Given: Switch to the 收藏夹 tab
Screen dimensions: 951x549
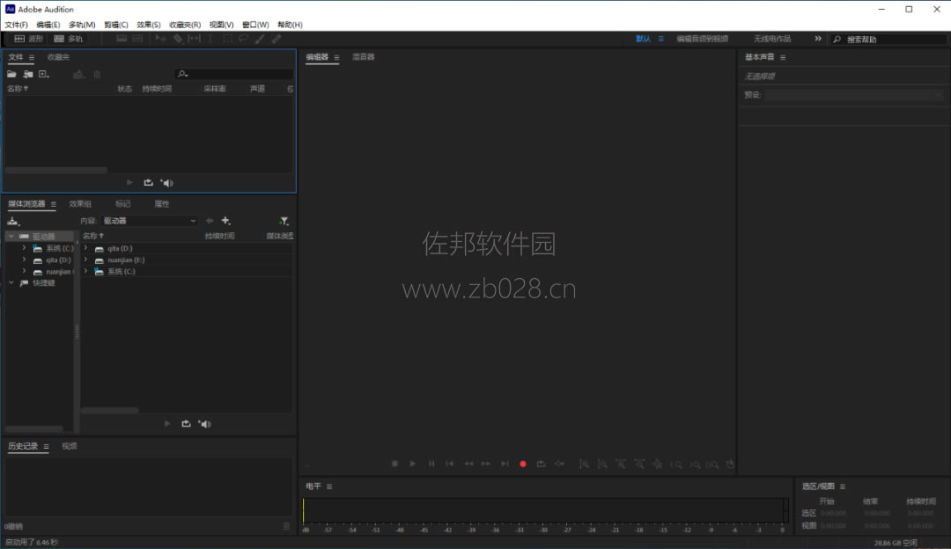Looking at the screenshot, I should 58,57.
